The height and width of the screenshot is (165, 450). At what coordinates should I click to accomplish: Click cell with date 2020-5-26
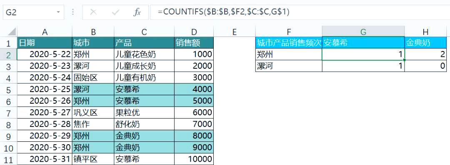[x=45, y=101]
